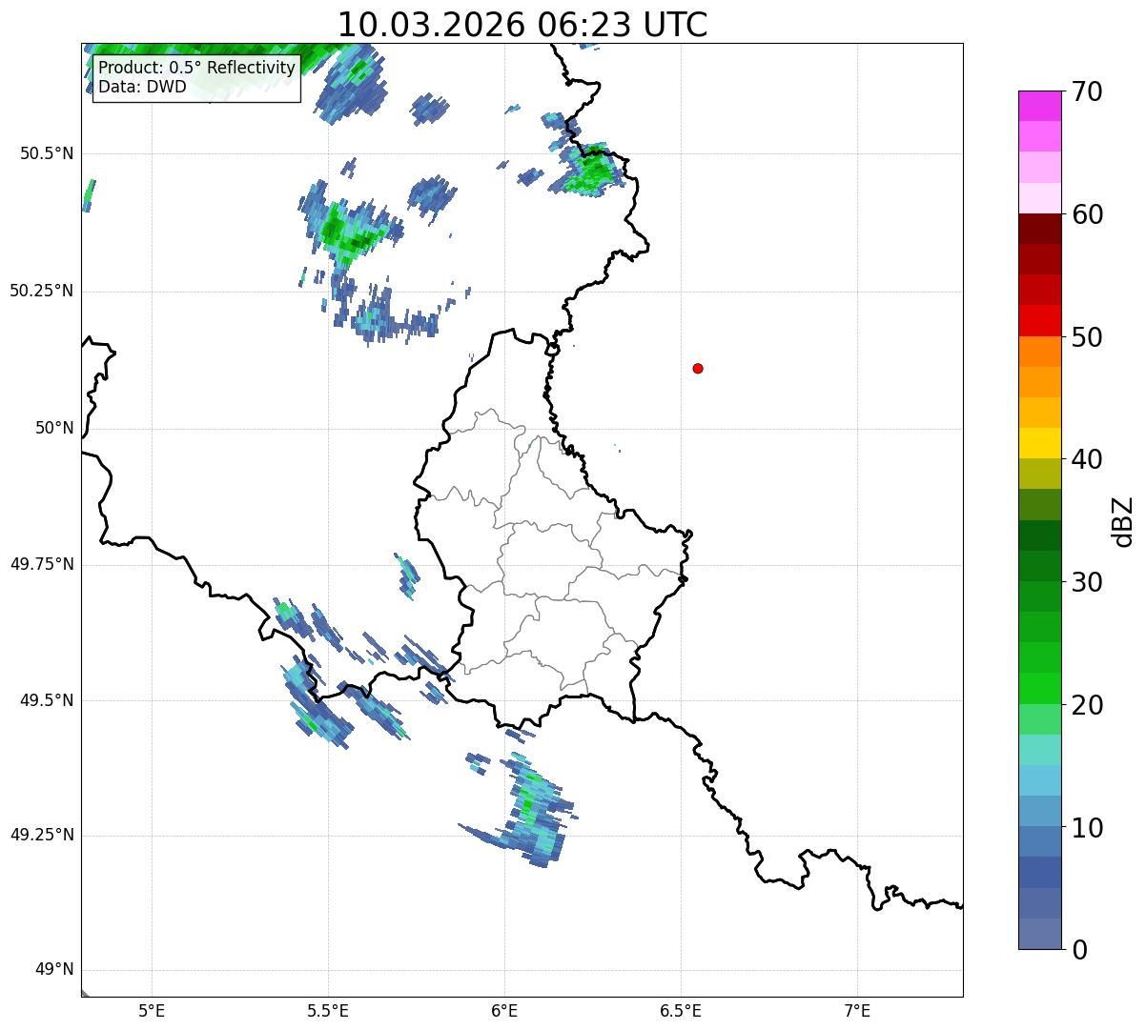
Task: Click the bright green colorbar segment above 20 dBZ
Action: [x=1039, y=688]
